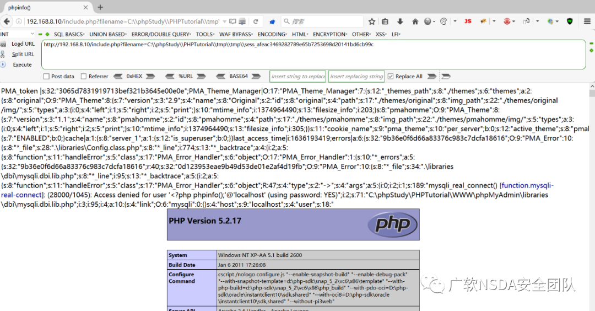Click the replace arrow after Replace All
The width and height of the screenshot is (595, 311).
[x=432, y=76]
